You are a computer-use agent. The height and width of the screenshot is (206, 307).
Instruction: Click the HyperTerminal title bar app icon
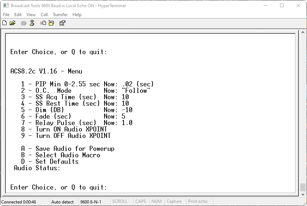(x=6, y=5)
